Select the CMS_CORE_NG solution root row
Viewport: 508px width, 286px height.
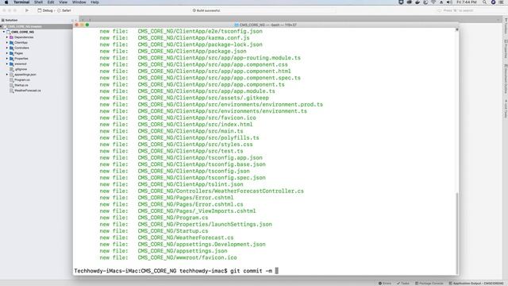[x=37, y=26]
